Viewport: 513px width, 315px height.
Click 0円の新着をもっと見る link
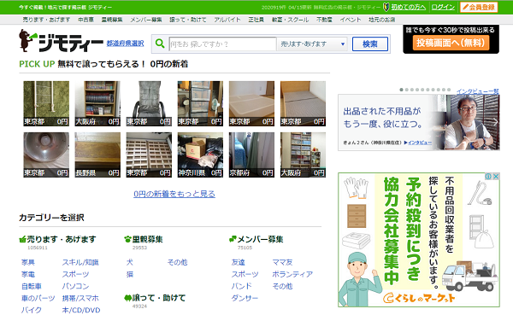[x=174, y=194]
